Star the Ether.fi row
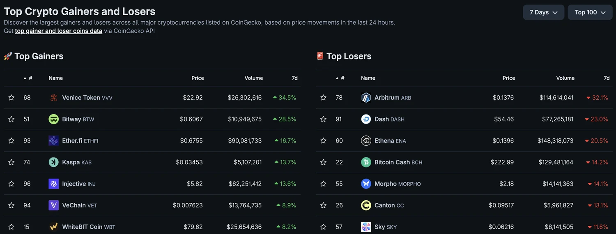 pos(11,141)
